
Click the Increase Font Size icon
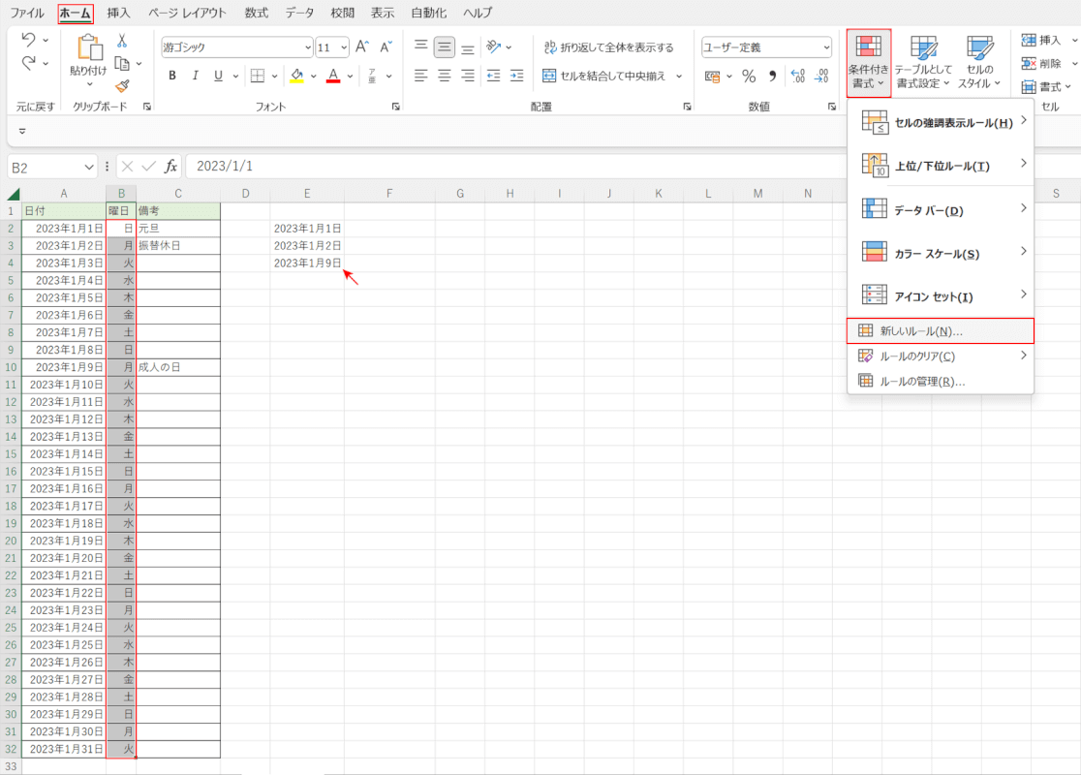[x=362, y=46]
